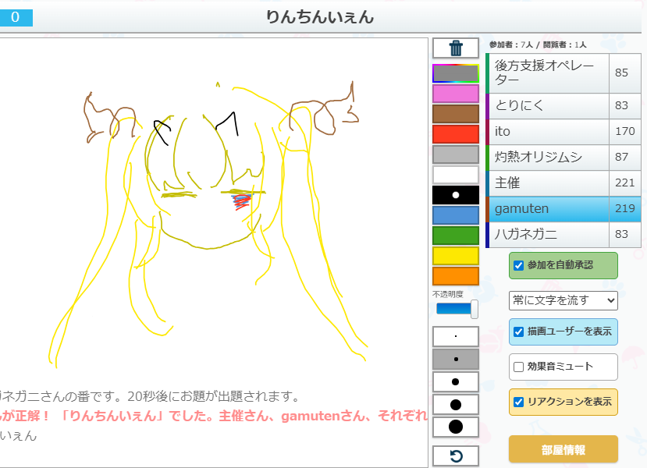
Task: Adjust the 不透明度 opacity slider
Action: tap(457, 309)
